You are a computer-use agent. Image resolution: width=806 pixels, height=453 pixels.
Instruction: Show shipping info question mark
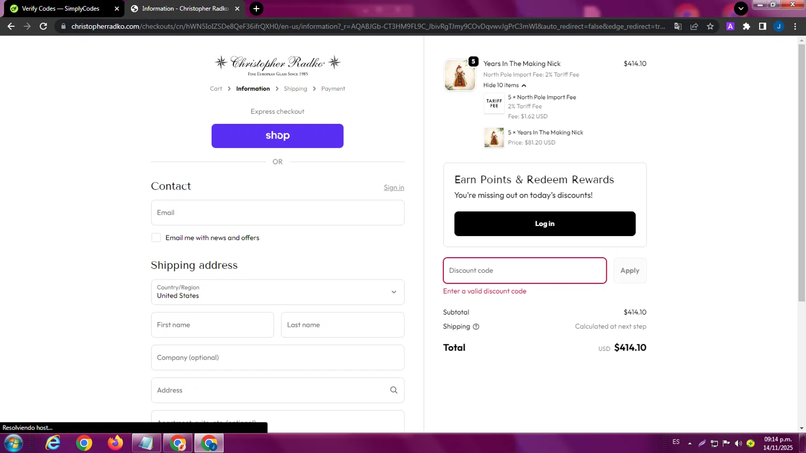[x=476, y=326]
